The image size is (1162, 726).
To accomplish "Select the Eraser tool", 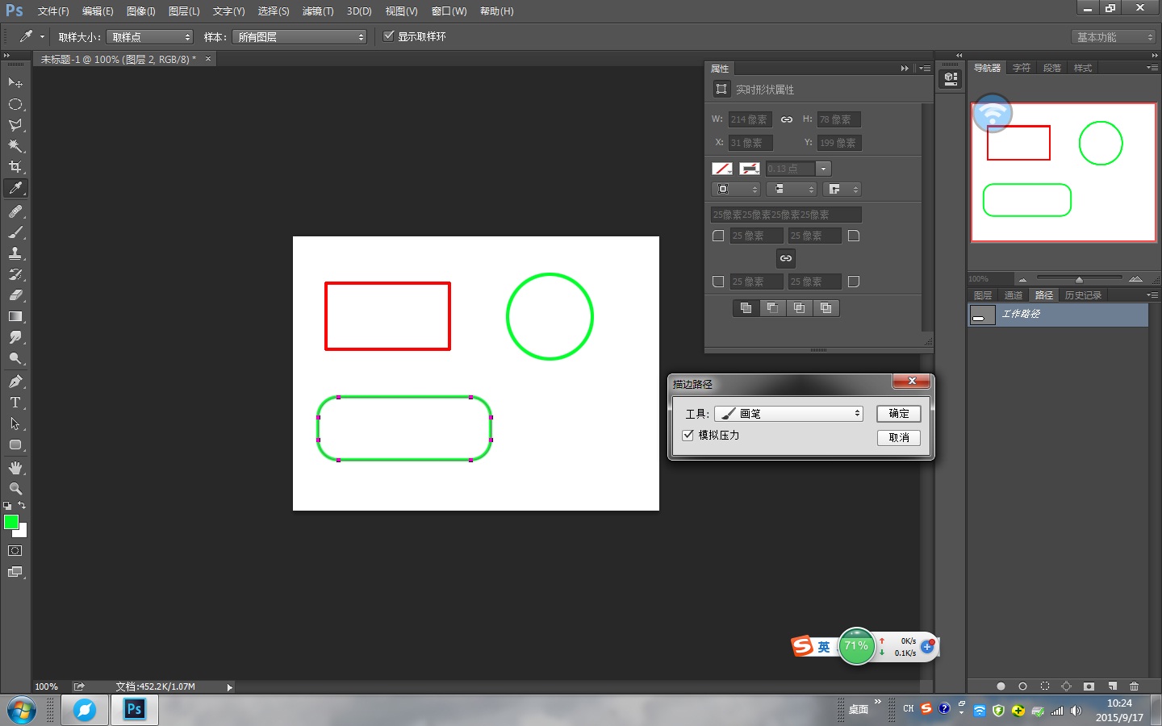I will (15, 294).
